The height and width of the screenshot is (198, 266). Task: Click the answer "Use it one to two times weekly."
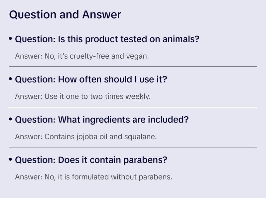pyautogui.click(x=83, y=96)
